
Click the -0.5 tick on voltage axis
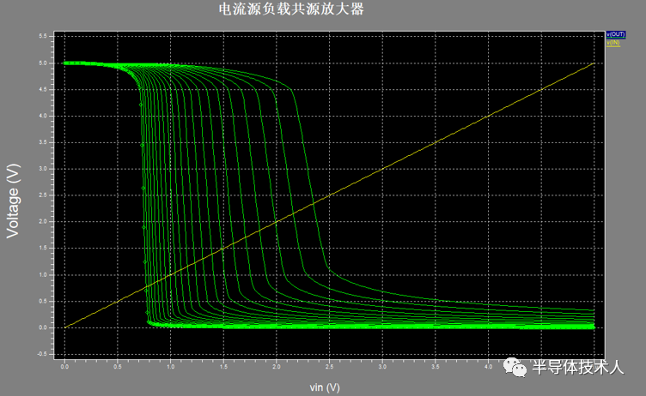click(42, 354)
